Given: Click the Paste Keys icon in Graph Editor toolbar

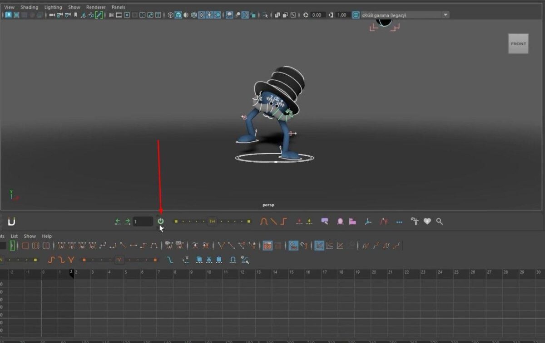Looking at the screenshot, I should pyautogui.click(x=218, y=260).
